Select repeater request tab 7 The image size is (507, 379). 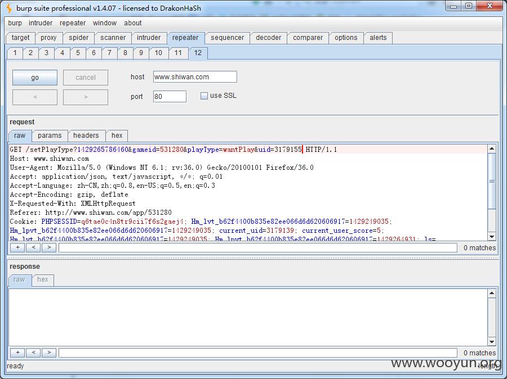(x=109, y=53)
